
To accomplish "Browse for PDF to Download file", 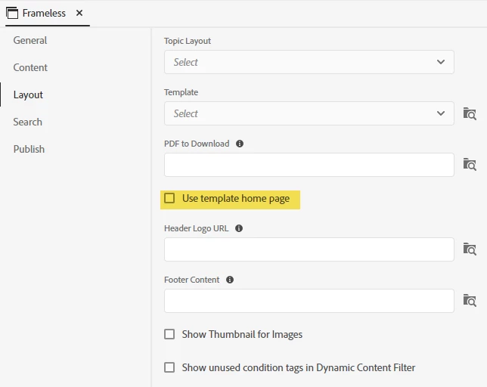I will (470, 164).
